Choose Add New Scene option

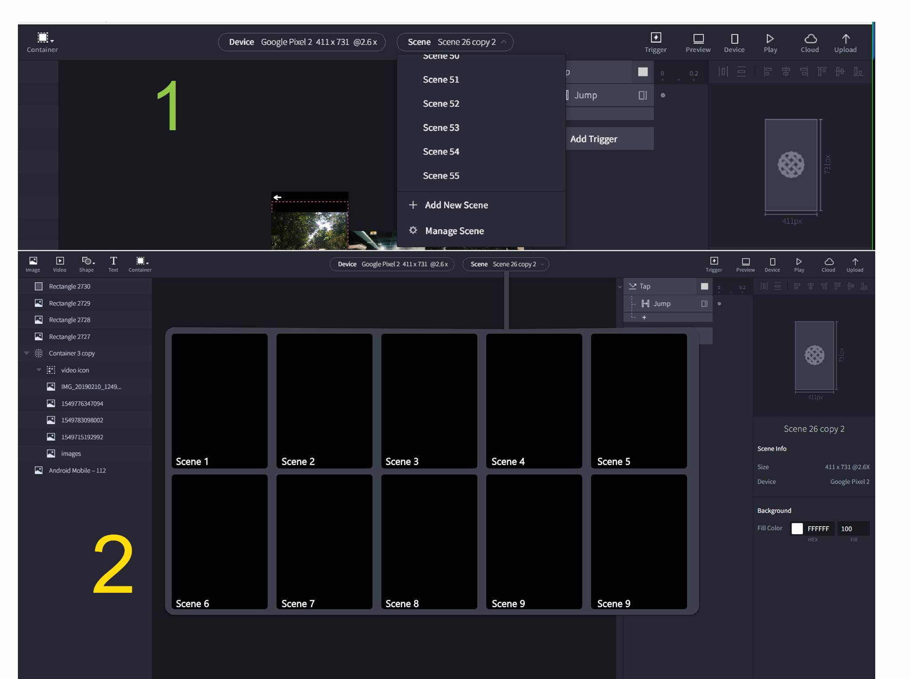coord(481,205)
